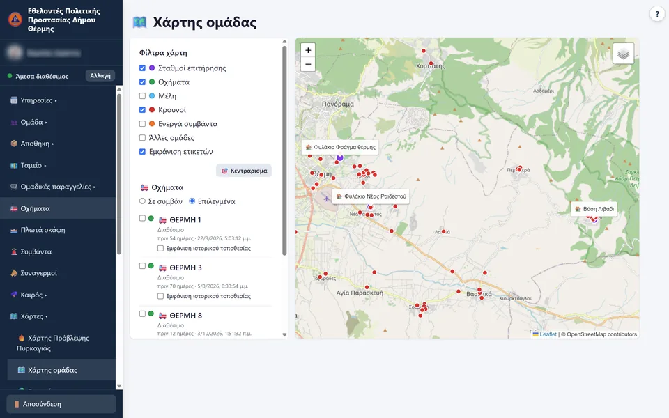Open the OpenStreetMap attribution link
Screen dimensions: 669x418
tap(601, 334)
